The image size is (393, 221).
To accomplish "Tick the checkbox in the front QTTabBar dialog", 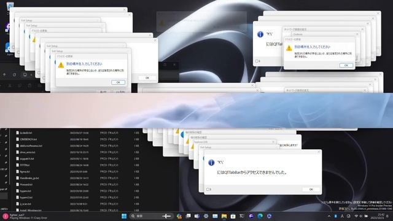I will pos(208,190).
